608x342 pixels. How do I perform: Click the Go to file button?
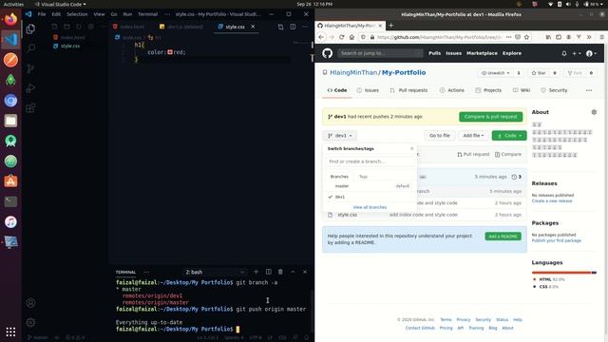pyautogui.click(x=440, y=136)
